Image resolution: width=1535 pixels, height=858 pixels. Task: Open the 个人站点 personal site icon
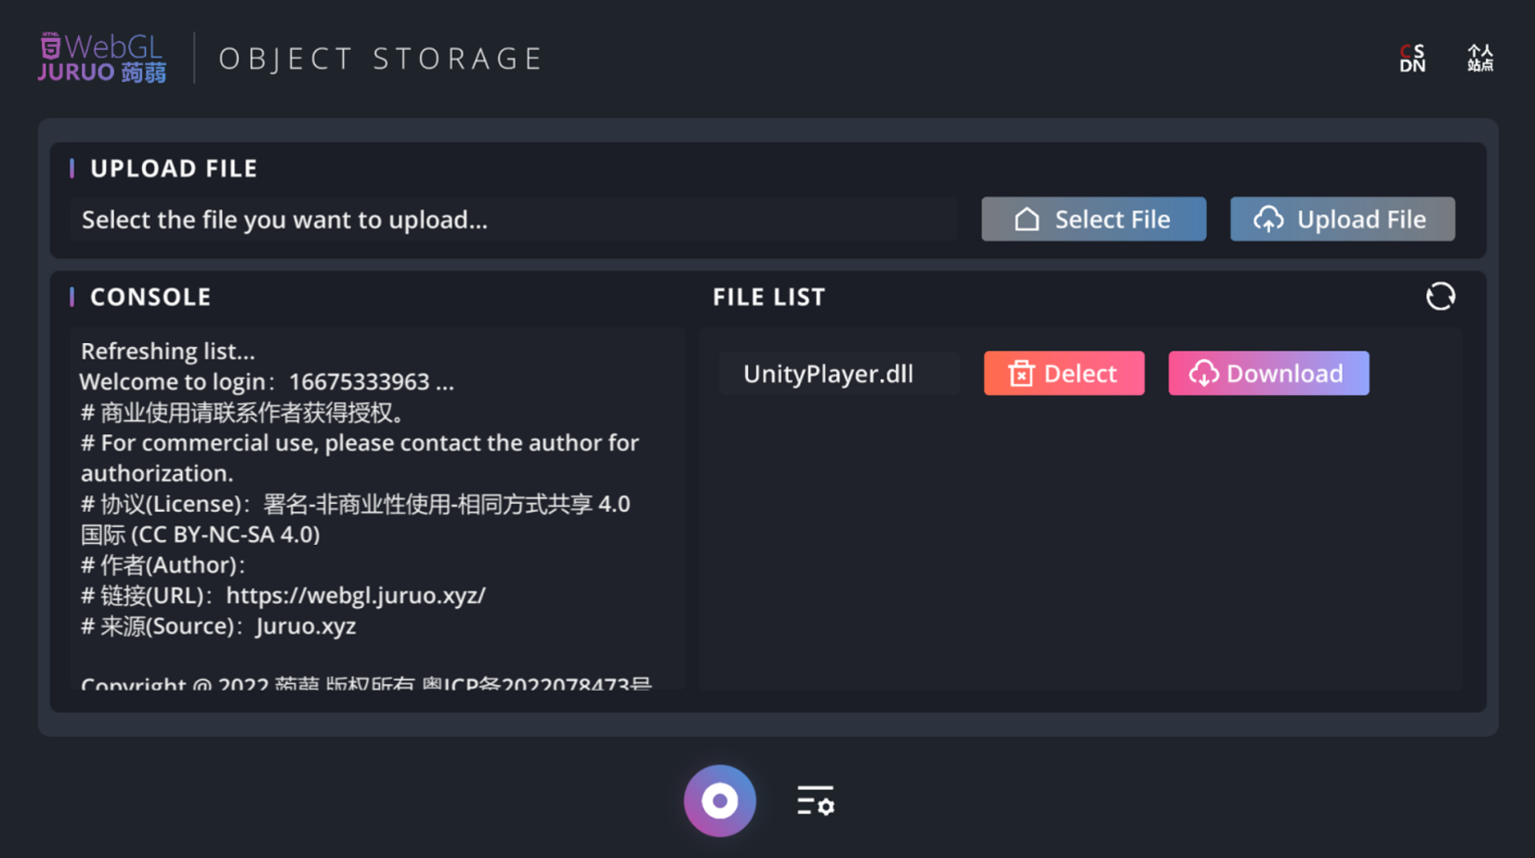[x=1478, y=57]
